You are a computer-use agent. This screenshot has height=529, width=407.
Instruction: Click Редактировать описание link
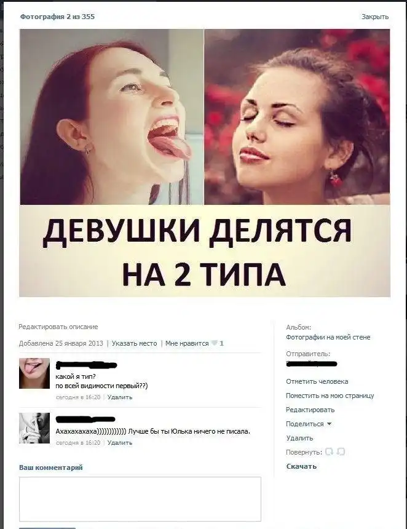click(58, 327)
